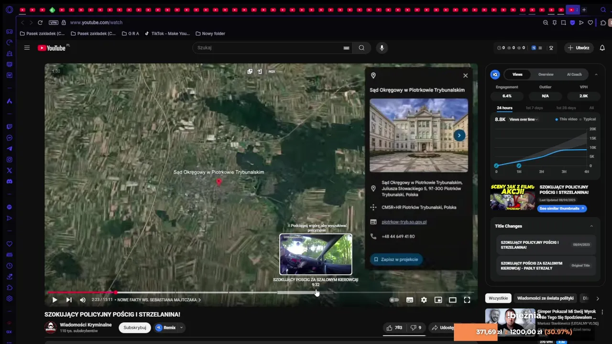612x344 pixels.
Task: Open Instagram in the Opera sidebar
Action: [x=9, y=160]
